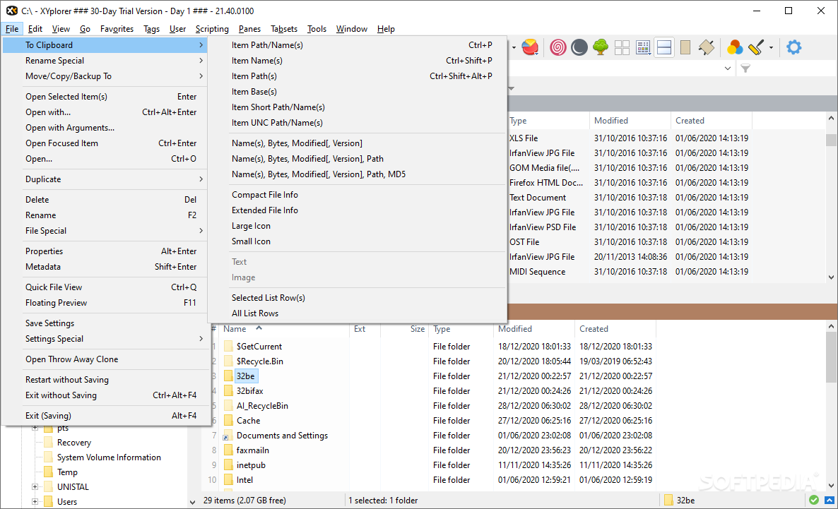The height and width of the screenshot is (509, 838).
Task: Click the Documents and Settings shortcut icon
Action: tap(229, 436)
